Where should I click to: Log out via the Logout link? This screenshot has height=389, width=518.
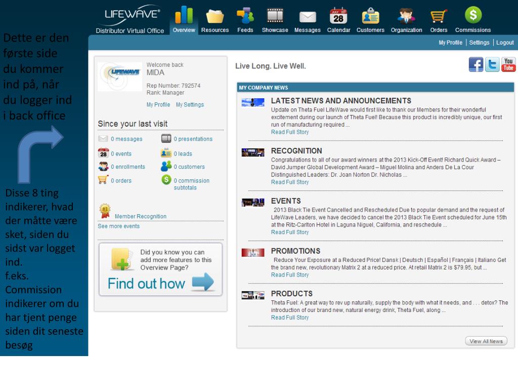(x=505, y=43)
